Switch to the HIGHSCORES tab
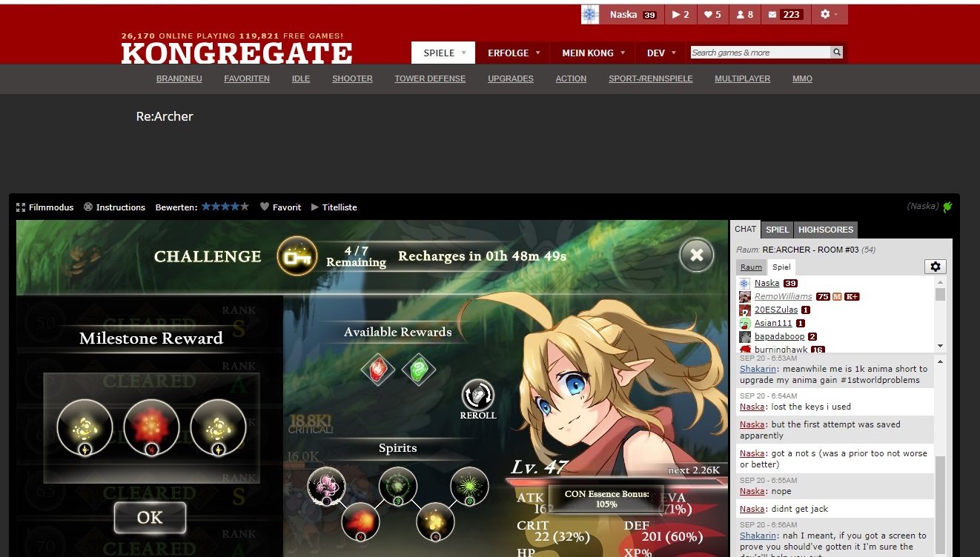 pos(826,230)
